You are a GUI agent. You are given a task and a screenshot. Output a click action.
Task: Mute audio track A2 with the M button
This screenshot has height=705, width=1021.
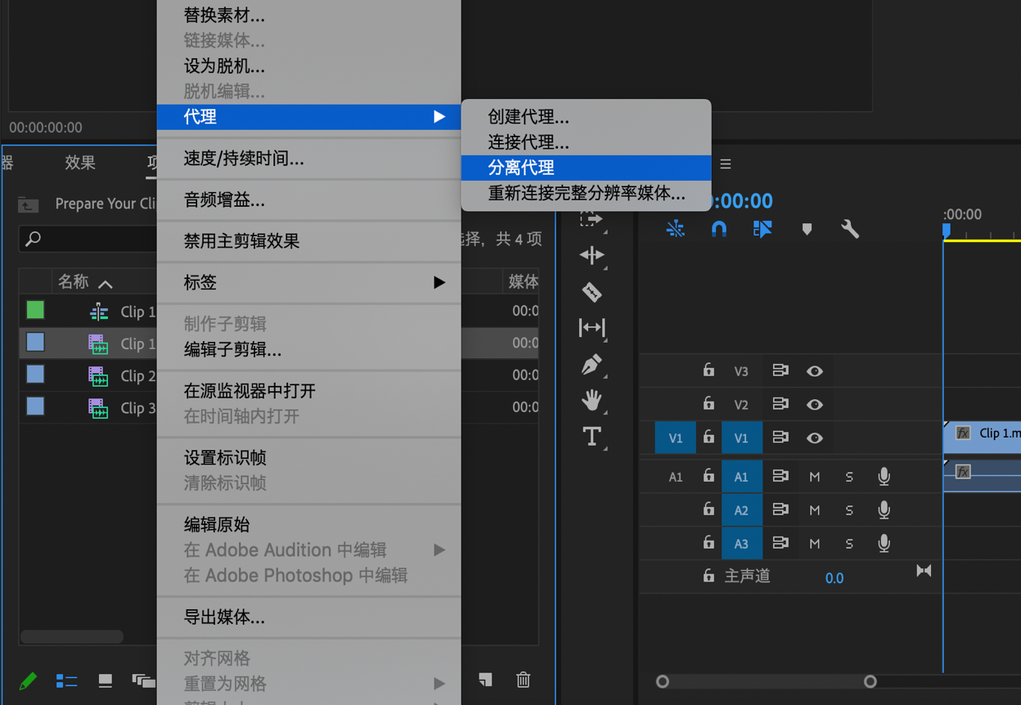click(x=814, y=509)
